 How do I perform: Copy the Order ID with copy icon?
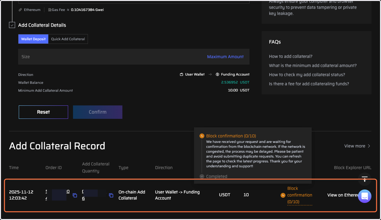[75, 195]
